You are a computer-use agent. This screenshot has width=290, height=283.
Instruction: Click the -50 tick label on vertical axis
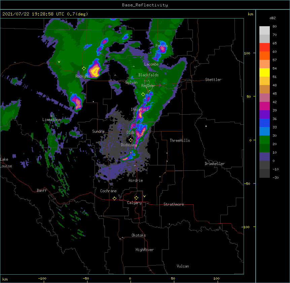click(247, 184)
